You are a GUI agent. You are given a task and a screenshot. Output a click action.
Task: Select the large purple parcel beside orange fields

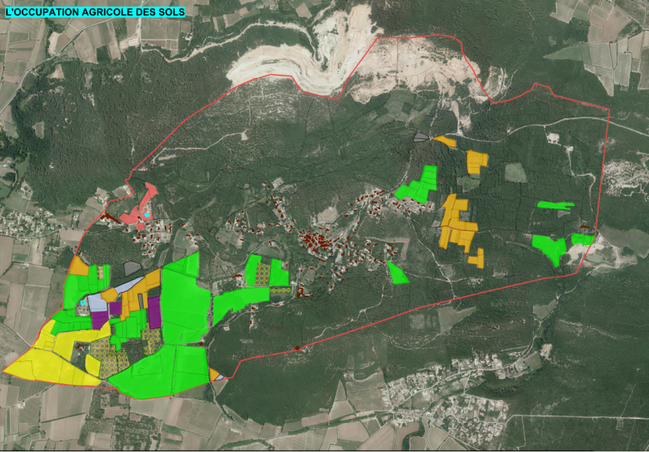(154, 312)
